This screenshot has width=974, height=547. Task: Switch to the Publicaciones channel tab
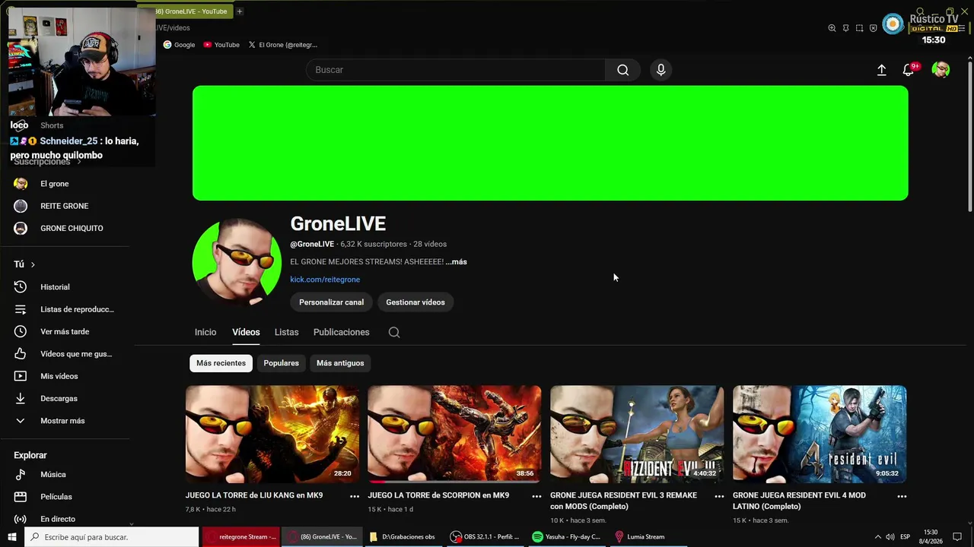click(341, 332)
